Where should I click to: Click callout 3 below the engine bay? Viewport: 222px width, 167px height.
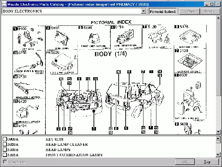pyautogui.click(x=59, y=129)
